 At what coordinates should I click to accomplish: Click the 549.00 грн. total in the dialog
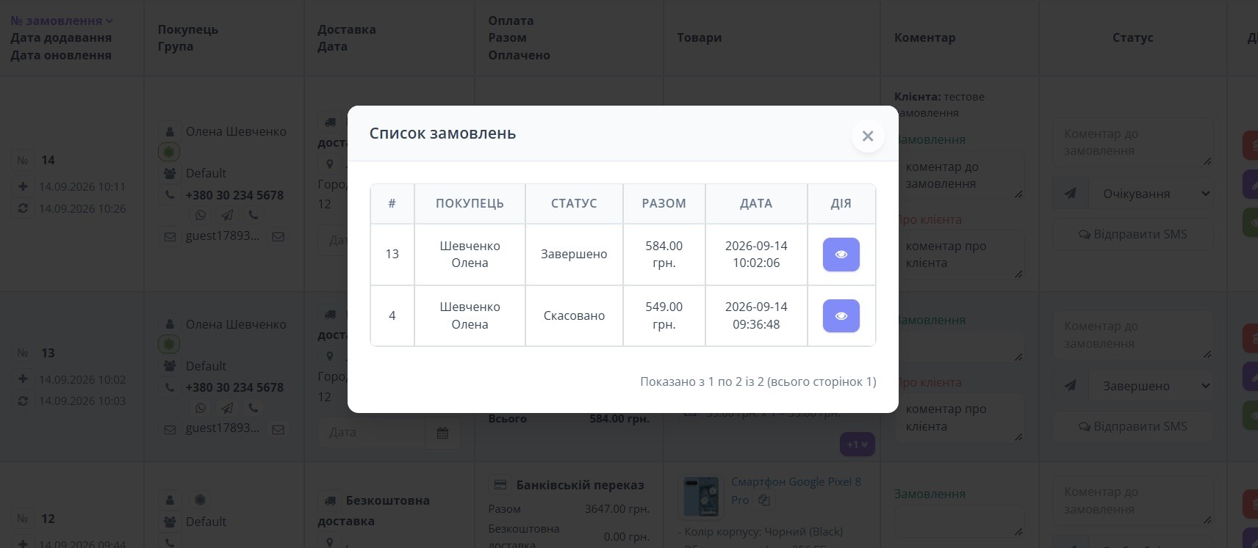point(664,315)
